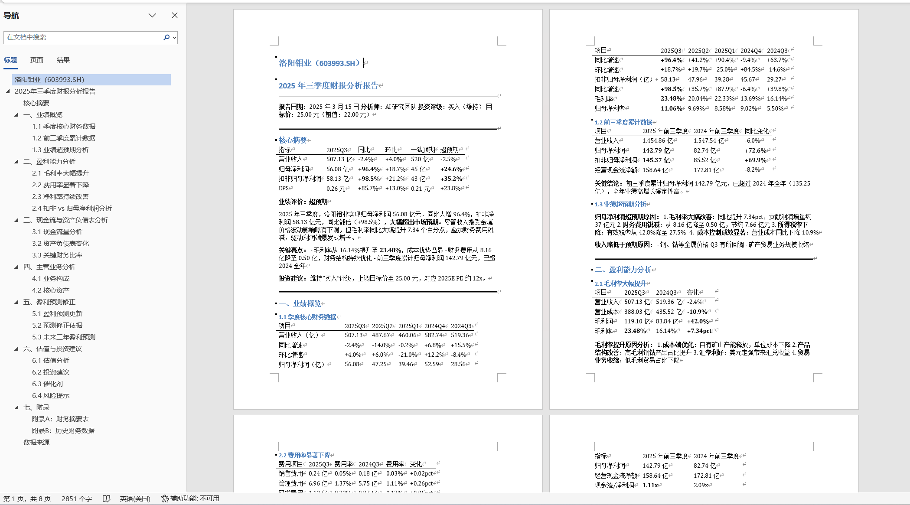Select 附录A：财务摘要表 in the navigation tree
This screenshot has height=505, width=910.
tap(60, 419)
